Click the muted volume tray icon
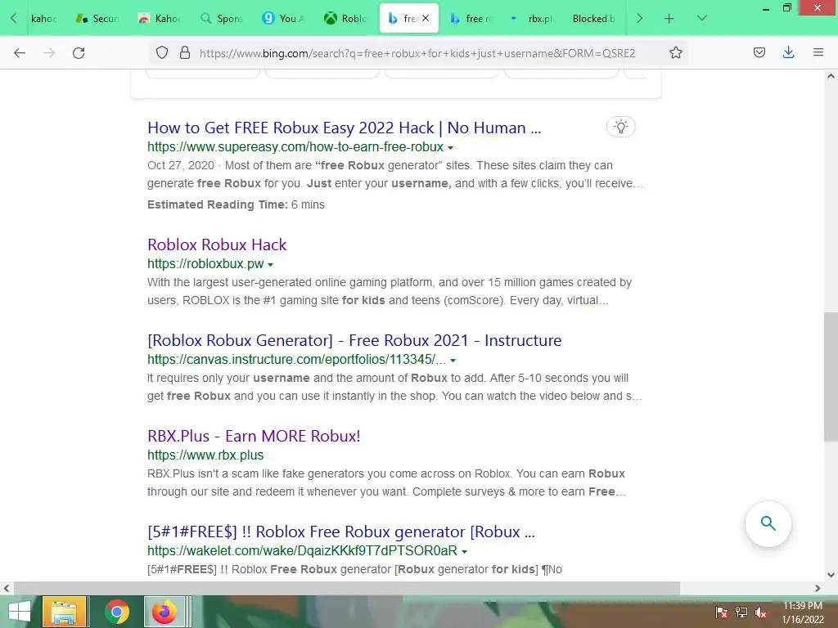 tap(761, 612)
